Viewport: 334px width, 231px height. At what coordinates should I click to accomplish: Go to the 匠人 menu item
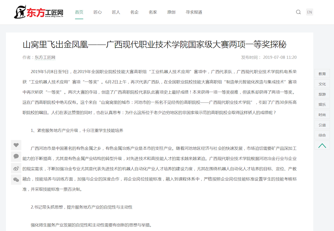pyautogui.click(x=116, y=12)
